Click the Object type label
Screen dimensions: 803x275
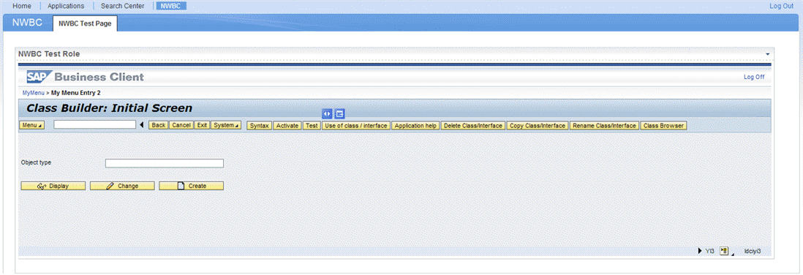pyautogui.click(x=37, y=162)
